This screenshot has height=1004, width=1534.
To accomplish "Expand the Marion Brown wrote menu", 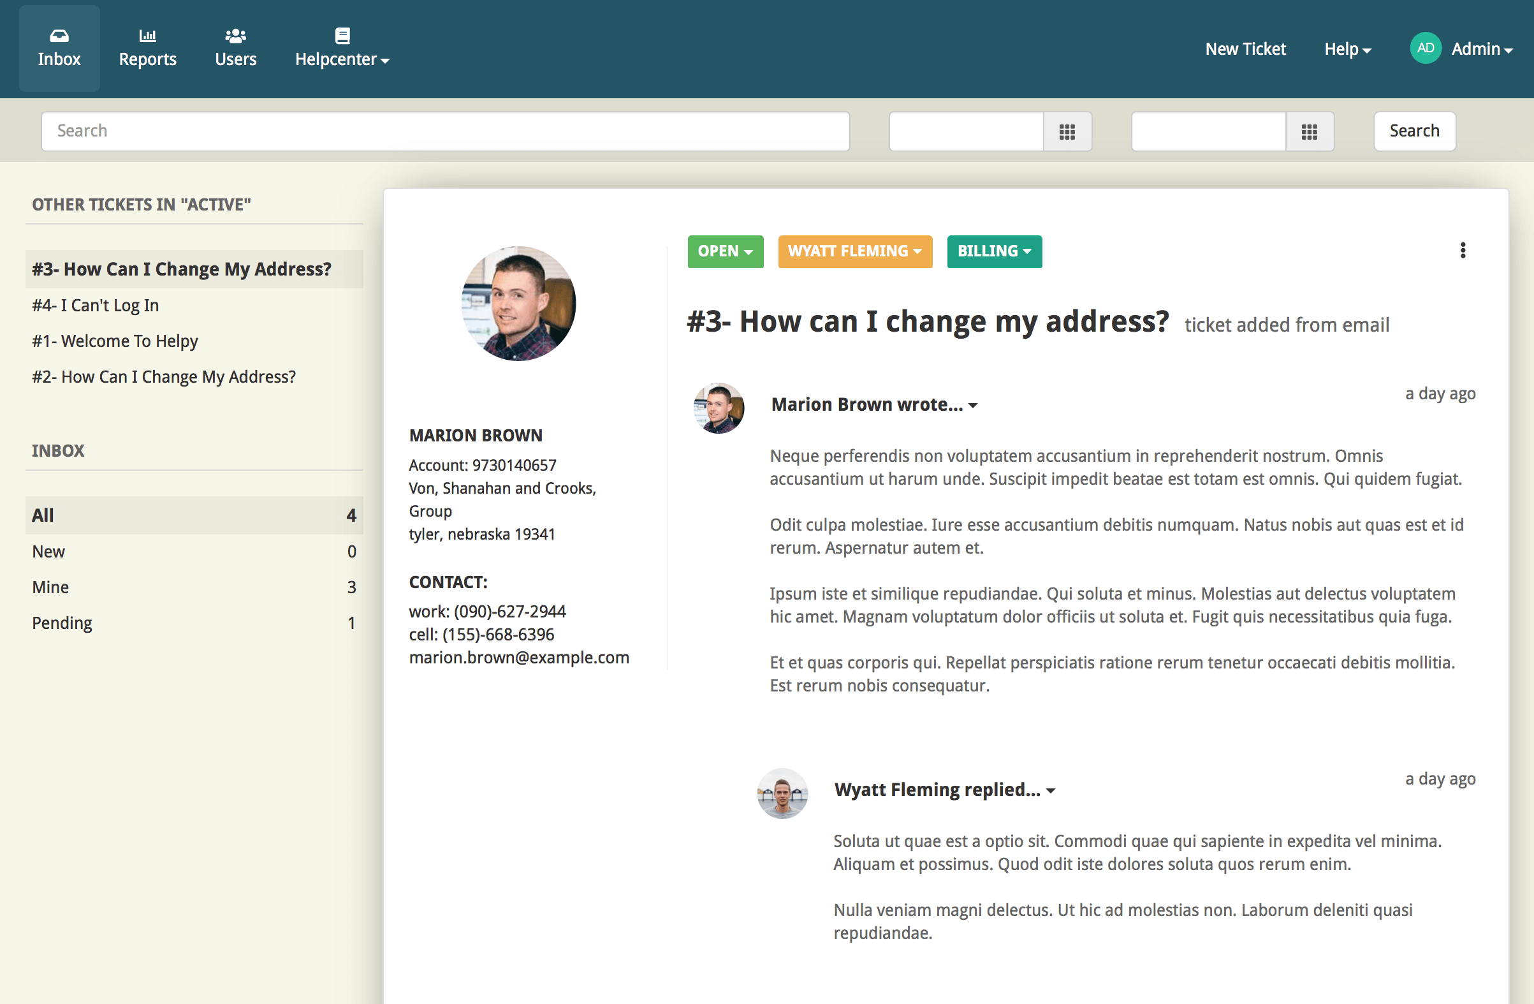I will (x=874, y=404).
